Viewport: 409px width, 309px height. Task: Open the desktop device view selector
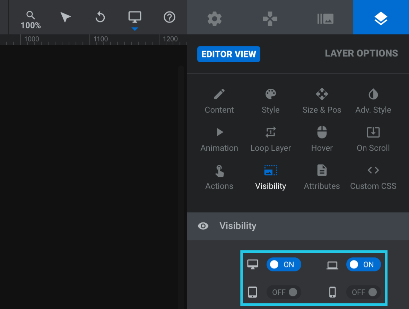click(x=135, y=17)
